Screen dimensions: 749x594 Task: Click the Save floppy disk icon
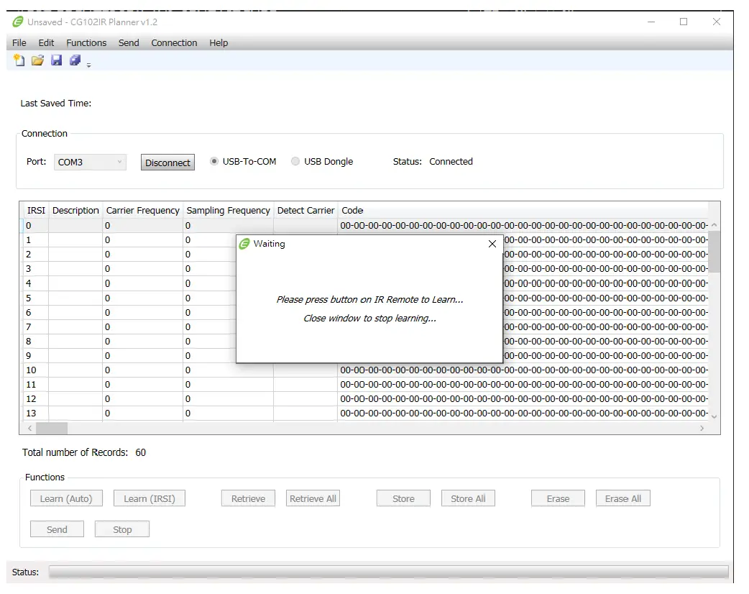click(56, 60)
